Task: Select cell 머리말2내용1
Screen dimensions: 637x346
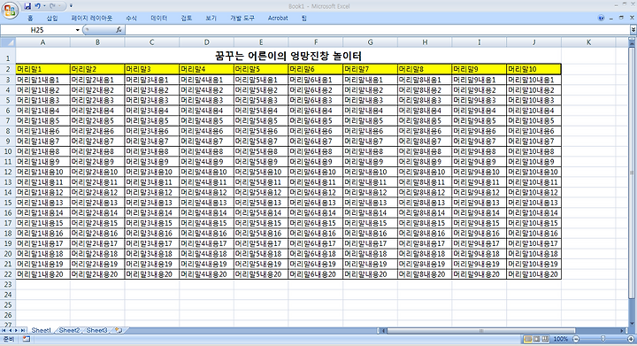Action: 97,80
